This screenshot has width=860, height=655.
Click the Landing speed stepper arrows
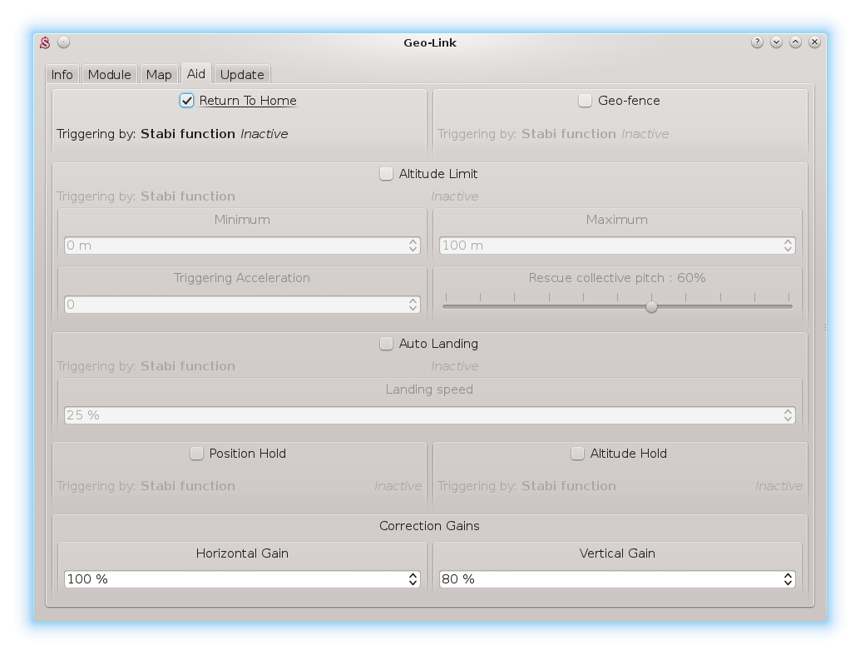click(788, 414)
